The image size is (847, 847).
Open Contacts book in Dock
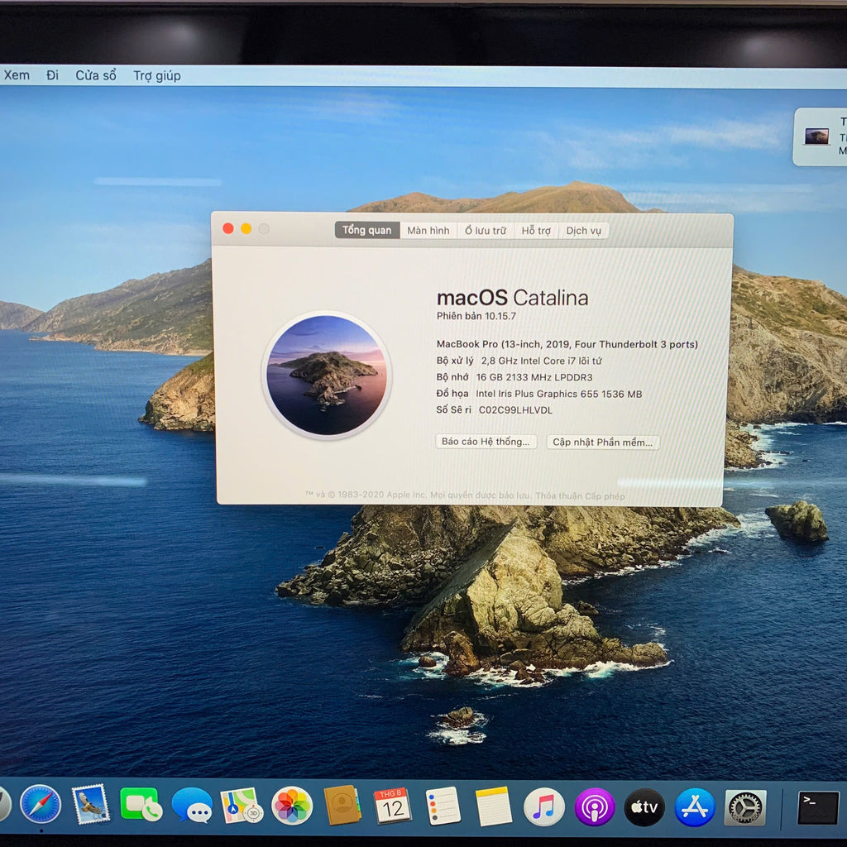click(x=342, y=806)
